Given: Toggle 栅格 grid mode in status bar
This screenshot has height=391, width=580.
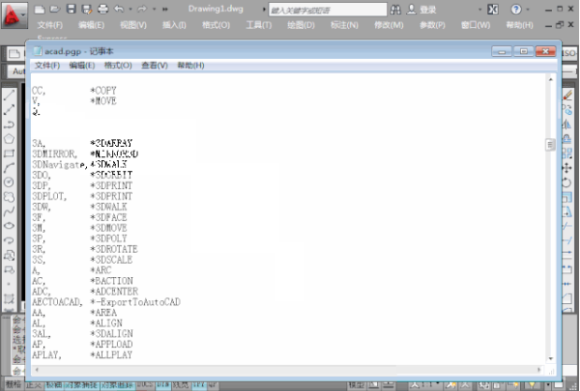Looking at the screenshot, I should (x=14, y=384).
